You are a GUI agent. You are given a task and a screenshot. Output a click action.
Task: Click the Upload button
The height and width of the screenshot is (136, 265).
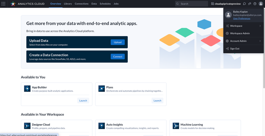click(118, 42)
